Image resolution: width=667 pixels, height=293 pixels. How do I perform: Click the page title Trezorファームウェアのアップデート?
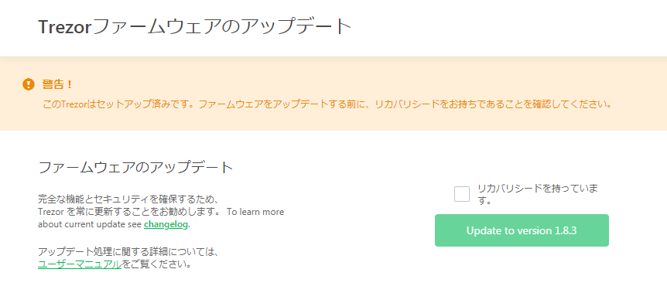pyautogui.click(x=195, y=27)
